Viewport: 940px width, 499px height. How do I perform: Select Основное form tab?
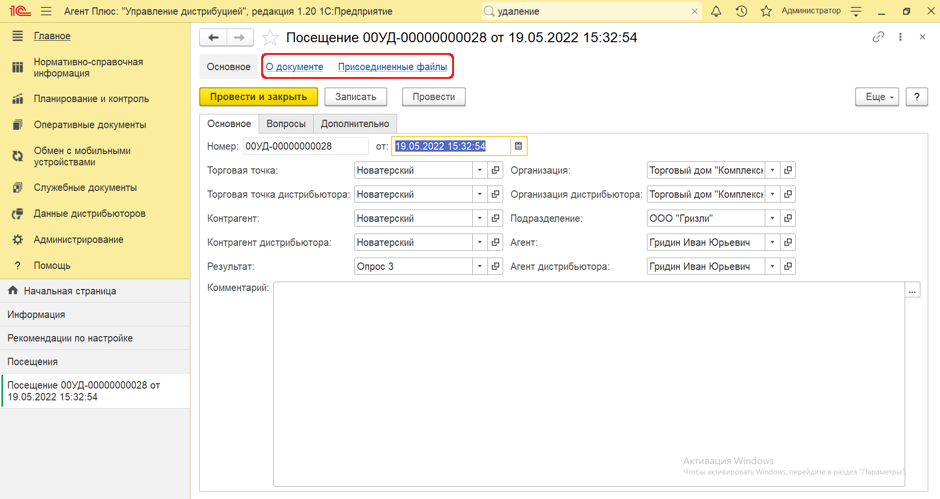229,124
